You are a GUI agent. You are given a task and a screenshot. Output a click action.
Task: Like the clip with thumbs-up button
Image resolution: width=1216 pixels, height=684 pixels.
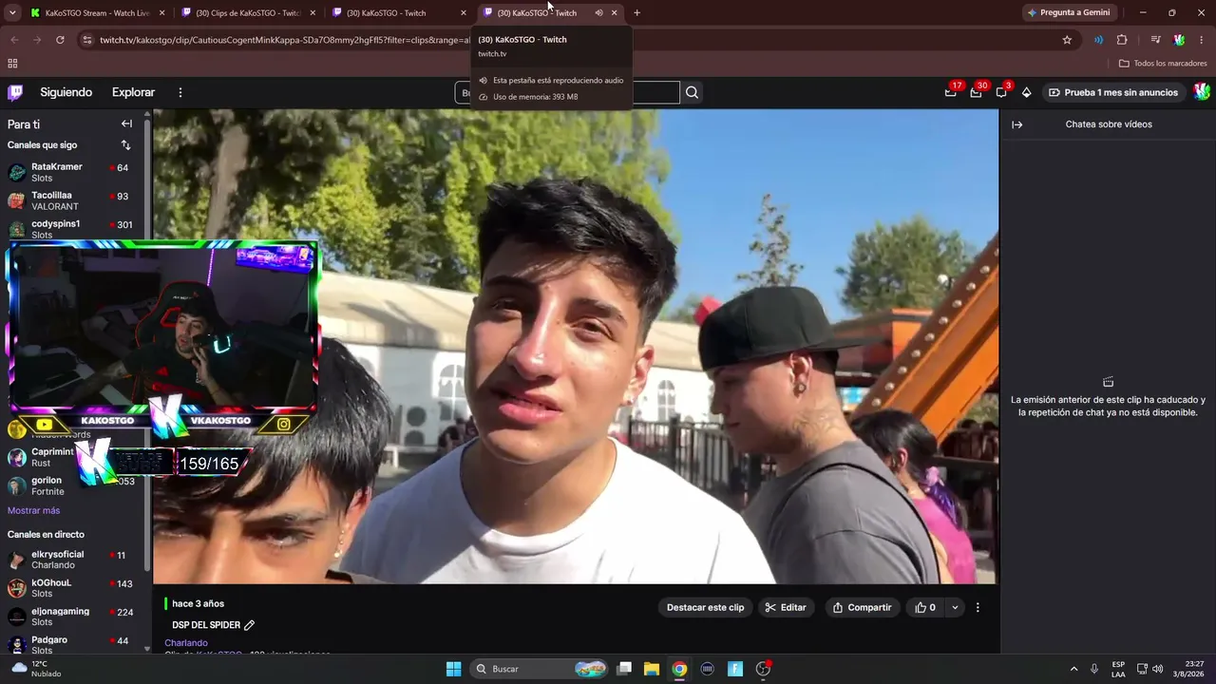click(x=925, y=607)
